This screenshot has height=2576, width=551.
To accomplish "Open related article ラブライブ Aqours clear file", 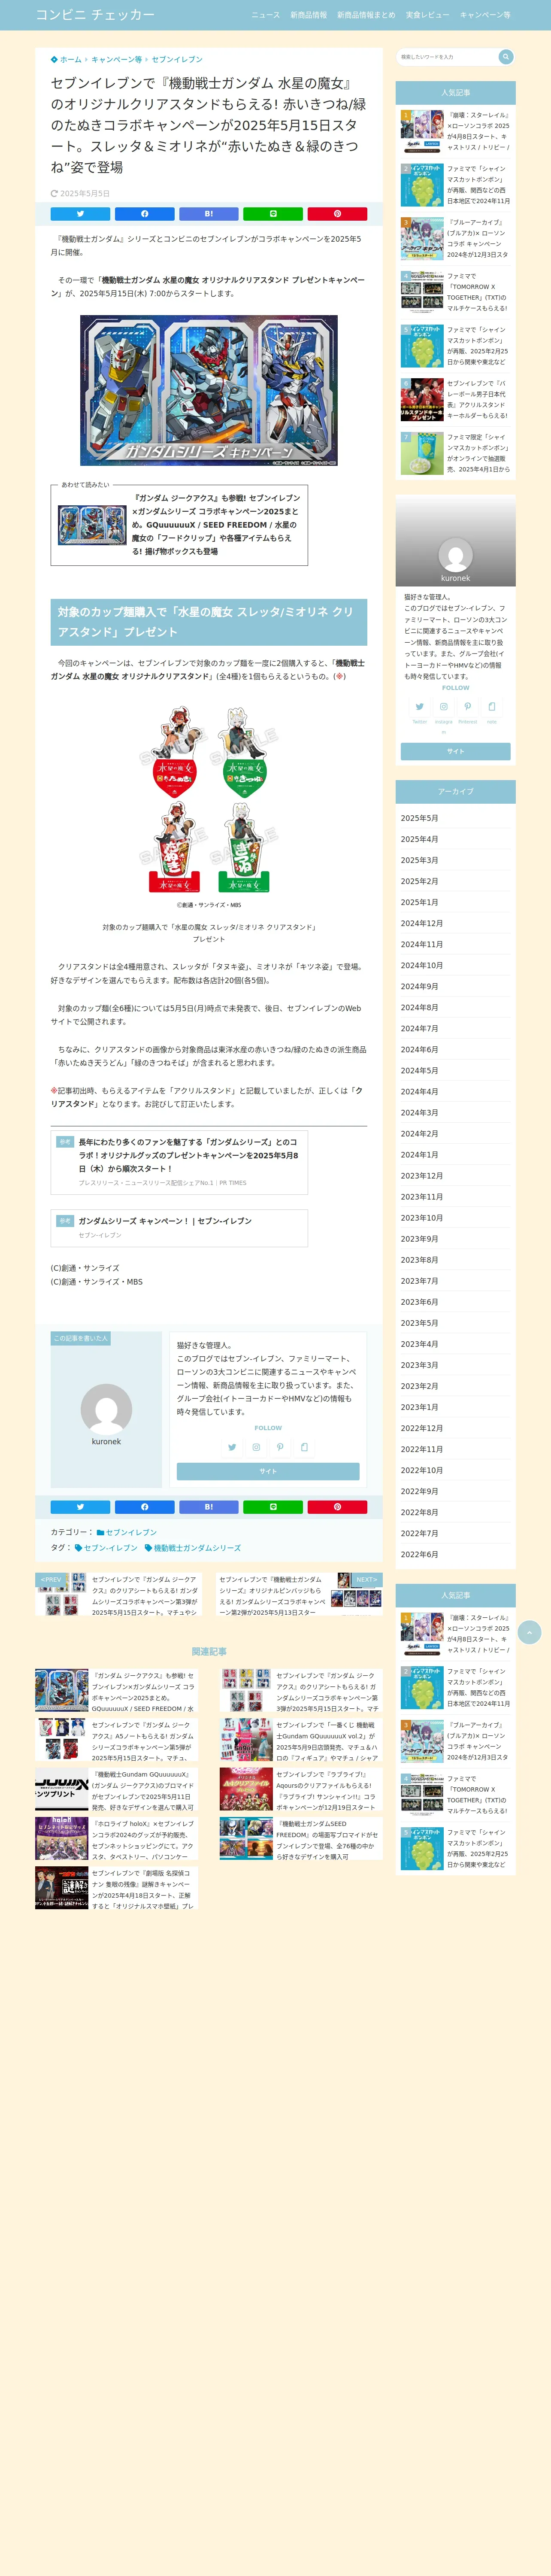I will tap(301, 1790).
